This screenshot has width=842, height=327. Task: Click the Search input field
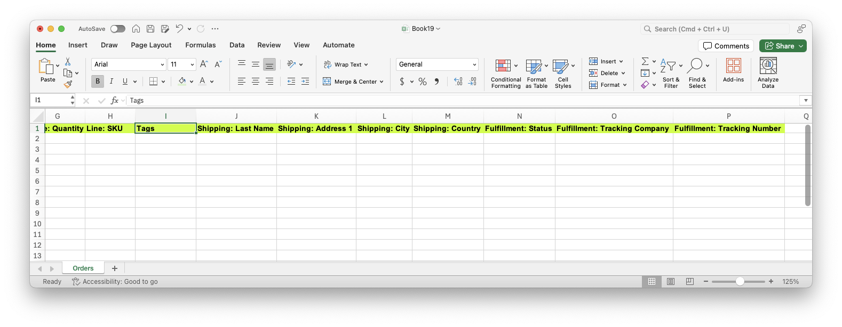coord(715,29)
